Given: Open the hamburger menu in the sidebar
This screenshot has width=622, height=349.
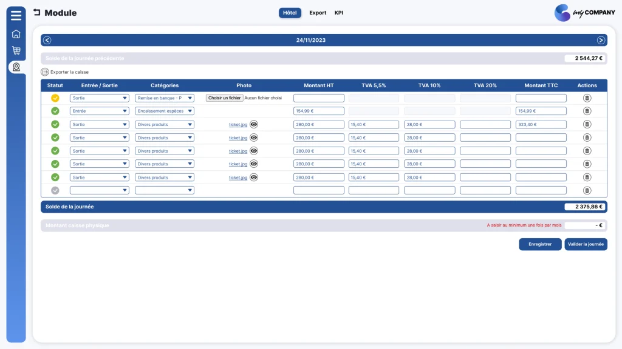Looking at the screenshot, I should click(x=16, y=15).
